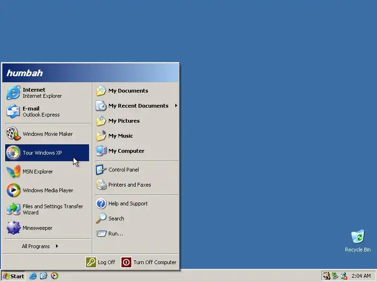This screenshot has height=282, width=377.
Task: Select the Printers and Faxes menu text
Action: (x=130, y=185)
